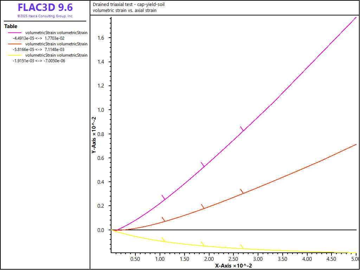Screen dimensions: 360x270
Task: Click the 2.50 tick label on X axis
Action: 233,259
